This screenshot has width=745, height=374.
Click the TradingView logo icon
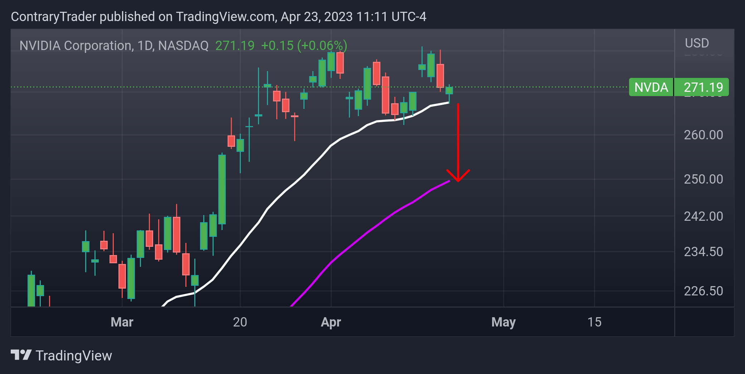coord(21,355)
